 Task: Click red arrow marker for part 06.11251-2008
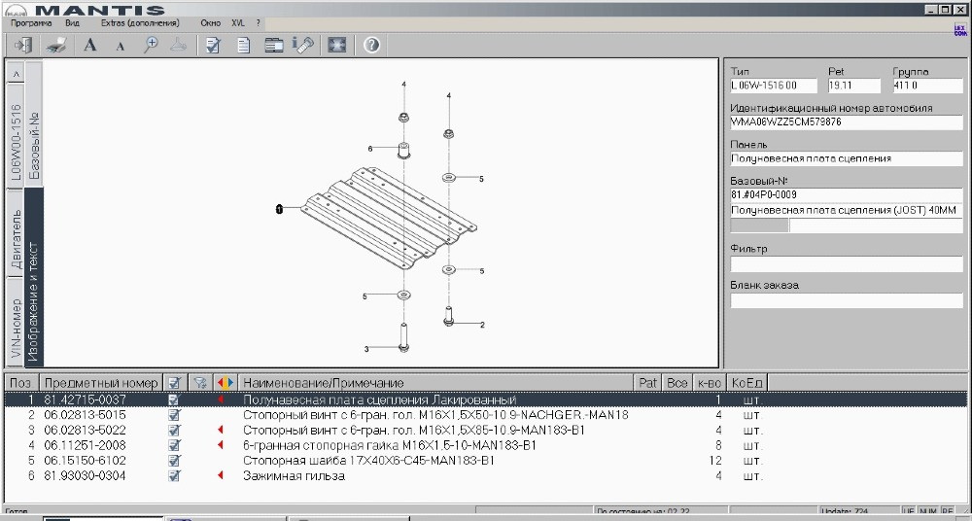click(x=220, y=445)
